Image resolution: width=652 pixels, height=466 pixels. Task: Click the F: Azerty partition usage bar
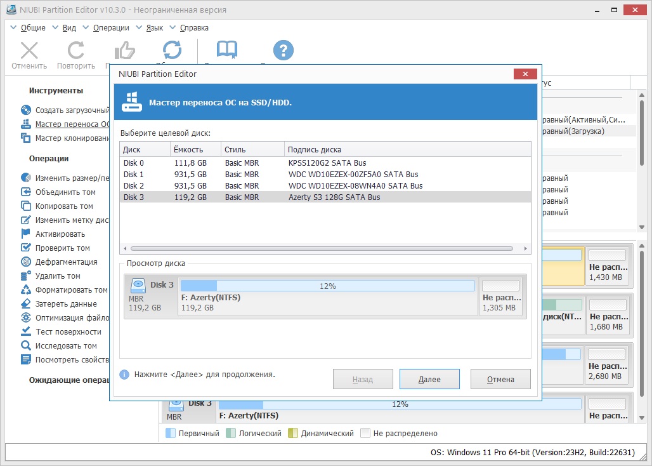(327, 286)
